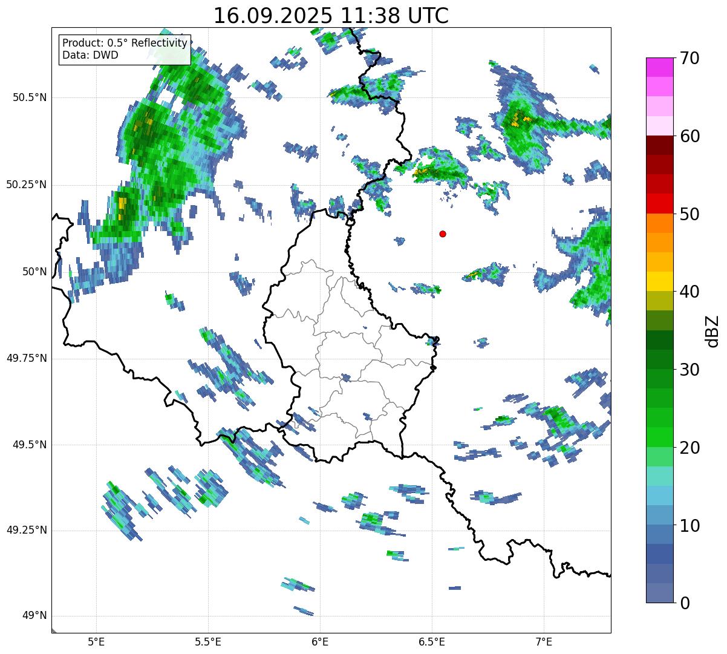This screenshot has width=727, height=654.
Task: Click the bright red swatch just above 50
Action: coord(659,203)
